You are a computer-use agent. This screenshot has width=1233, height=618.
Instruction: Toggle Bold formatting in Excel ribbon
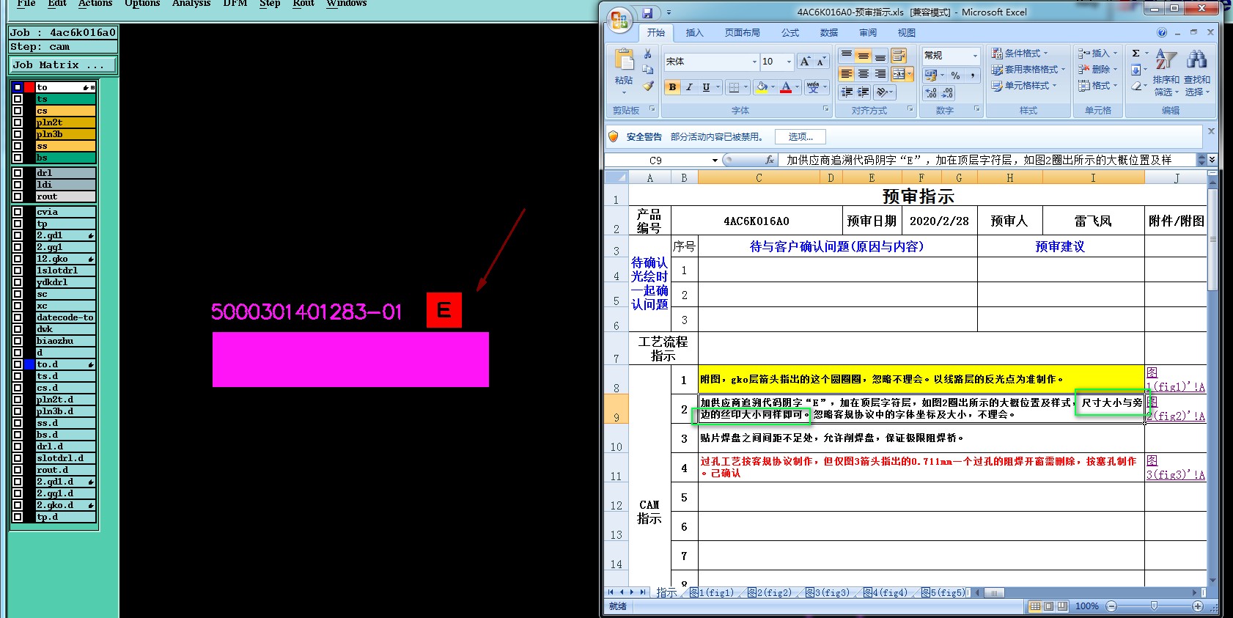[x=672, y=87]
